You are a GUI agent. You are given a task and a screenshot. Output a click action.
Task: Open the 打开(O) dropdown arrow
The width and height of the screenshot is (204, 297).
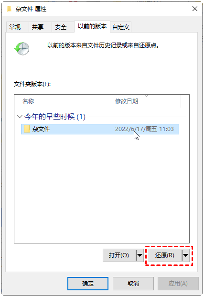click(x=140, y=255)
